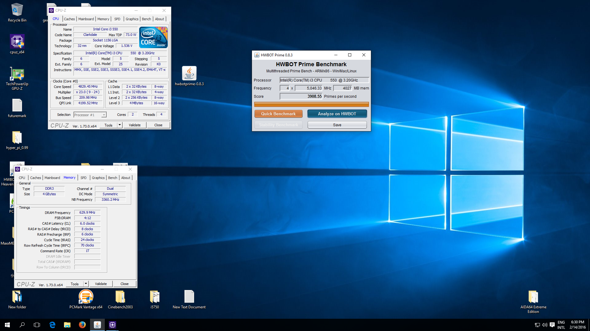Screen dimensions: 590x331
Task: Click Core Voltage value 1.536 V
Action: tap(127, 46)
